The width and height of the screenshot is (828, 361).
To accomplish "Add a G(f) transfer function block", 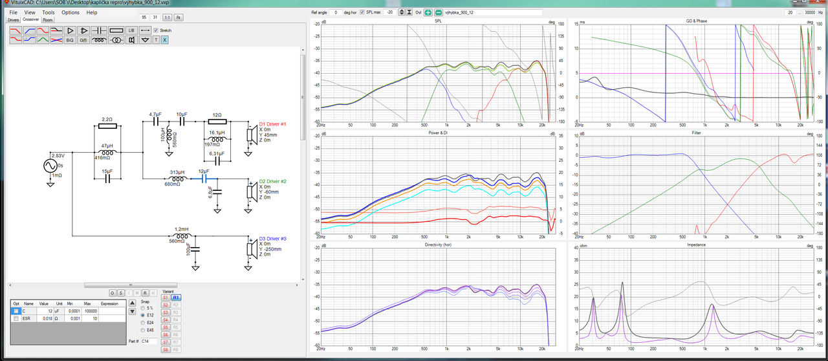I will coord(84,40).
